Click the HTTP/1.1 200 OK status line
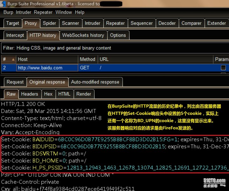The image size is (229, 191). (23, 104)
